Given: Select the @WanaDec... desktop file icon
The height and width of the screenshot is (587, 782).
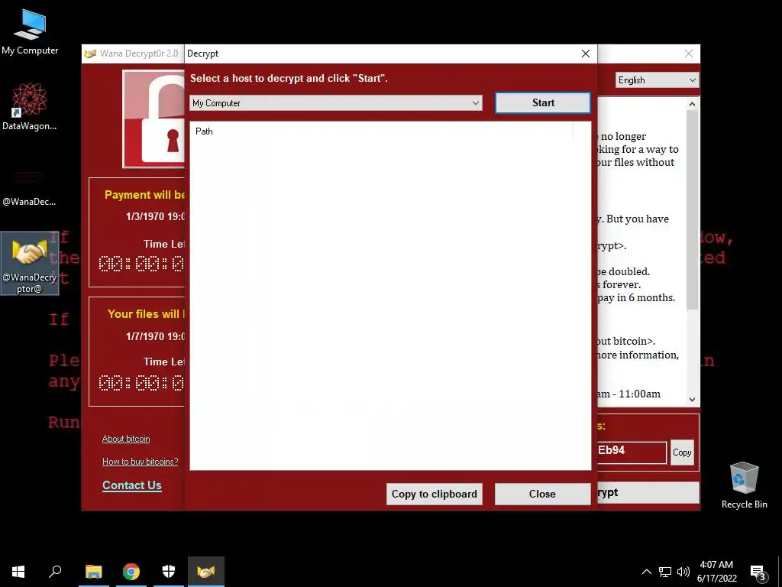Looking at the screenshot, I should [29, 187].
